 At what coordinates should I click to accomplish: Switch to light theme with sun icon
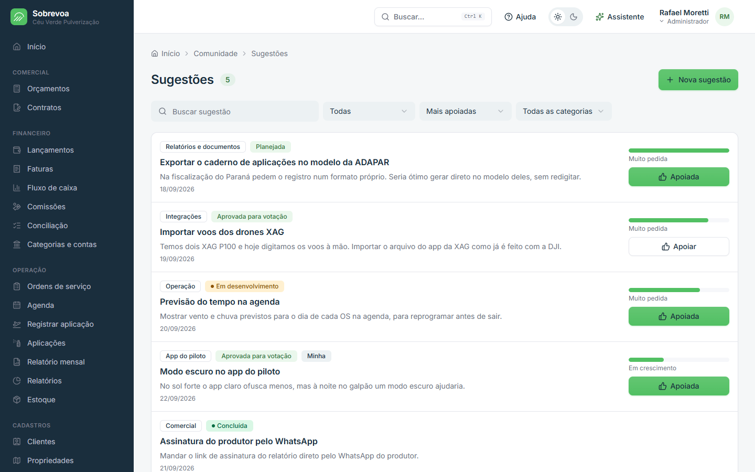(558, 17)
